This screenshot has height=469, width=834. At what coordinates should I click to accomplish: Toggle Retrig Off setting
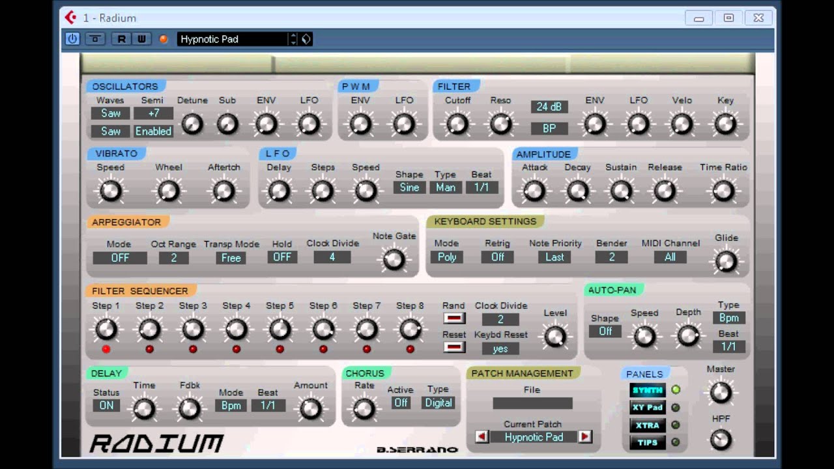pos(498,257)
